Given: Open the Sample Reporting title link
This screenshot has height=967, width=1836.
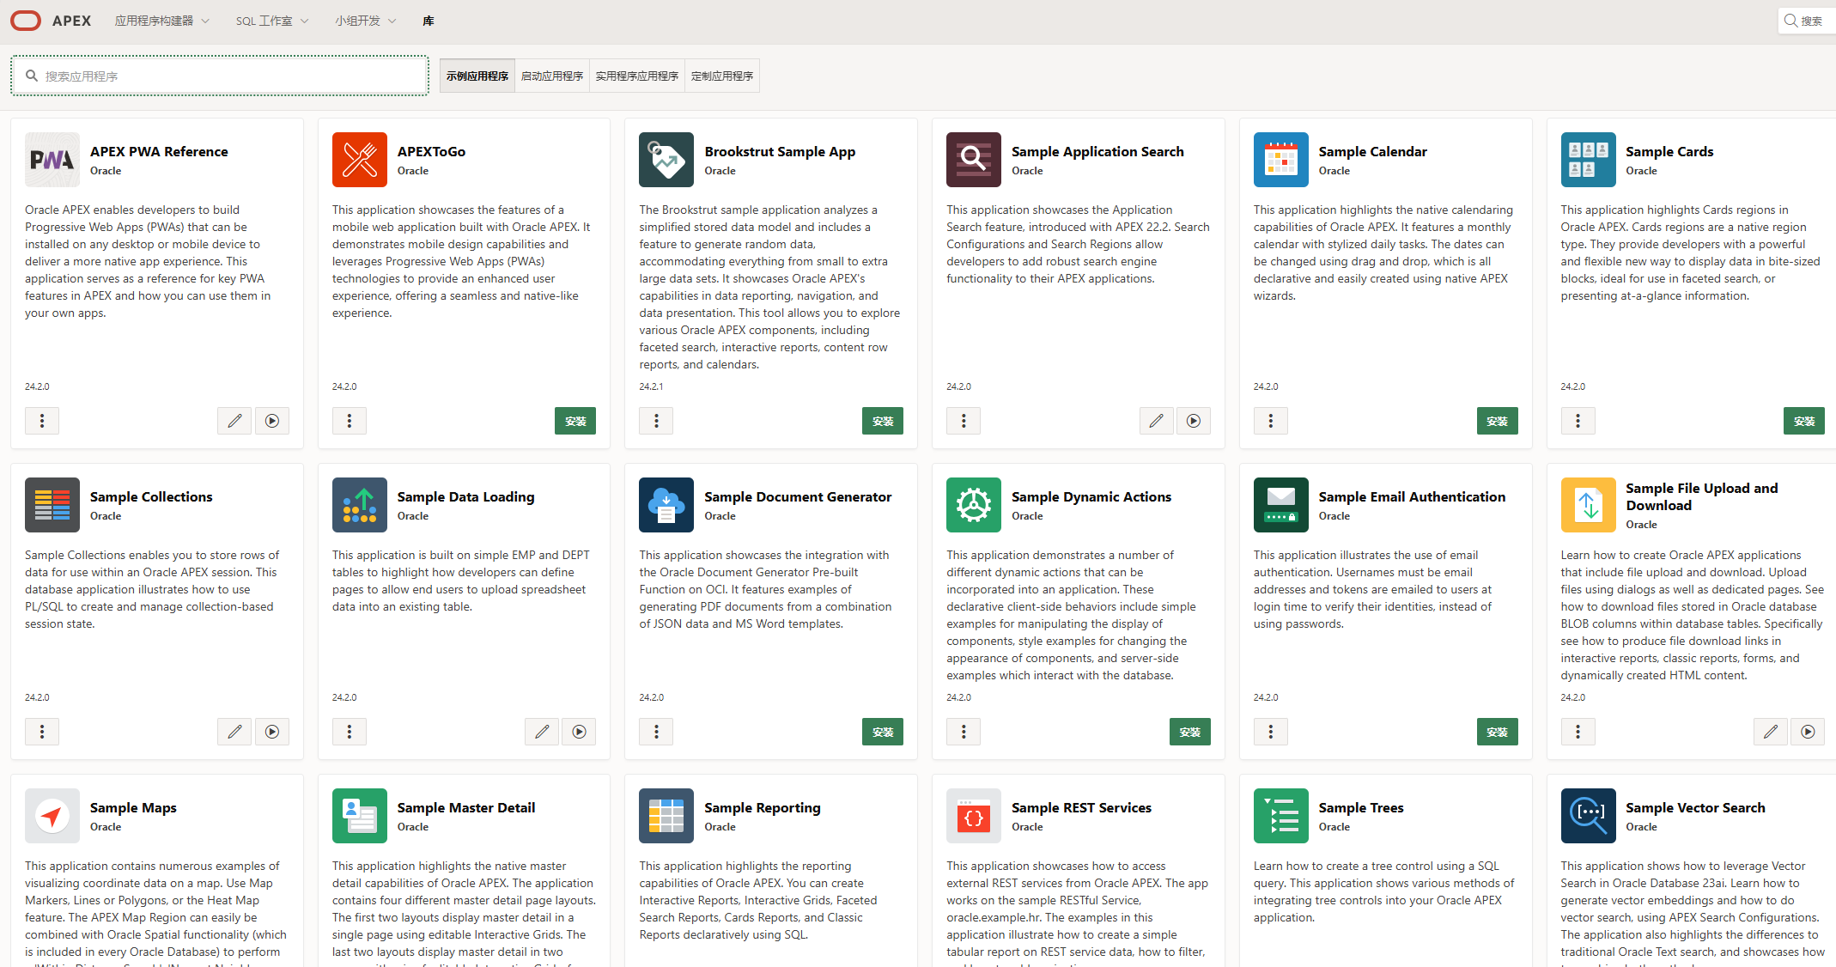Looking at the screenshot, I should tap(763, 807).
